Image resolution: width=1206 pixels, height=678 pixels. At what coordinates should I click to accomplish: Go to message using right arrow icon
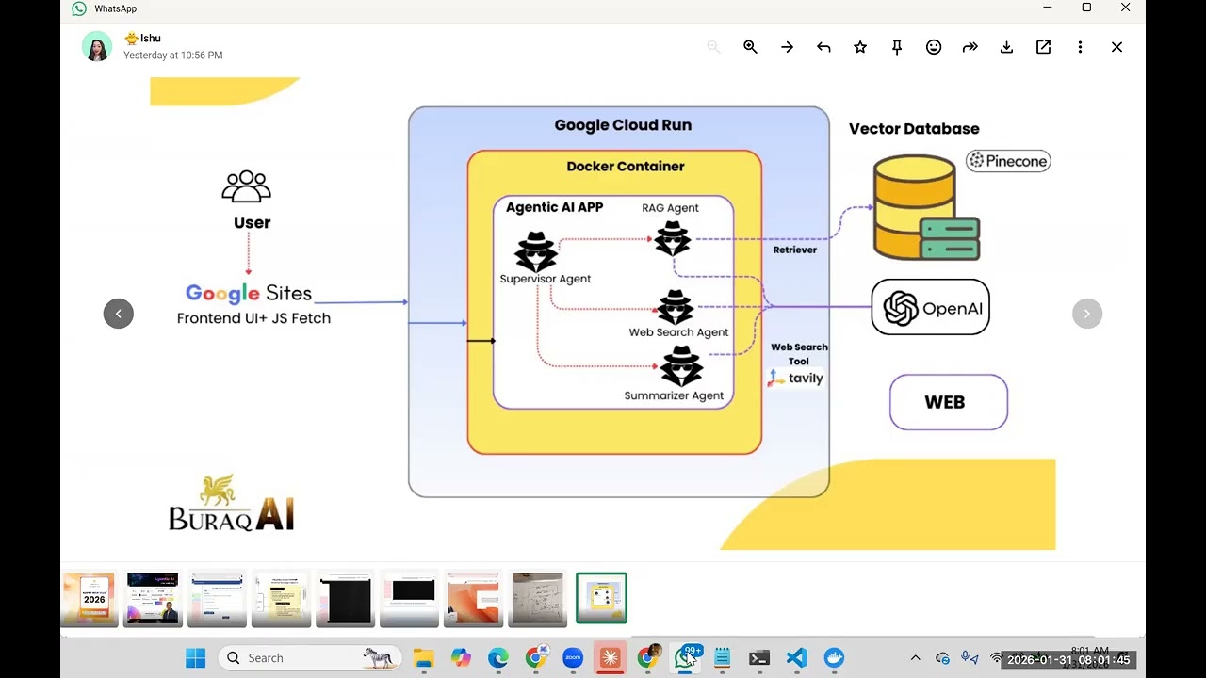coord(787,47)
